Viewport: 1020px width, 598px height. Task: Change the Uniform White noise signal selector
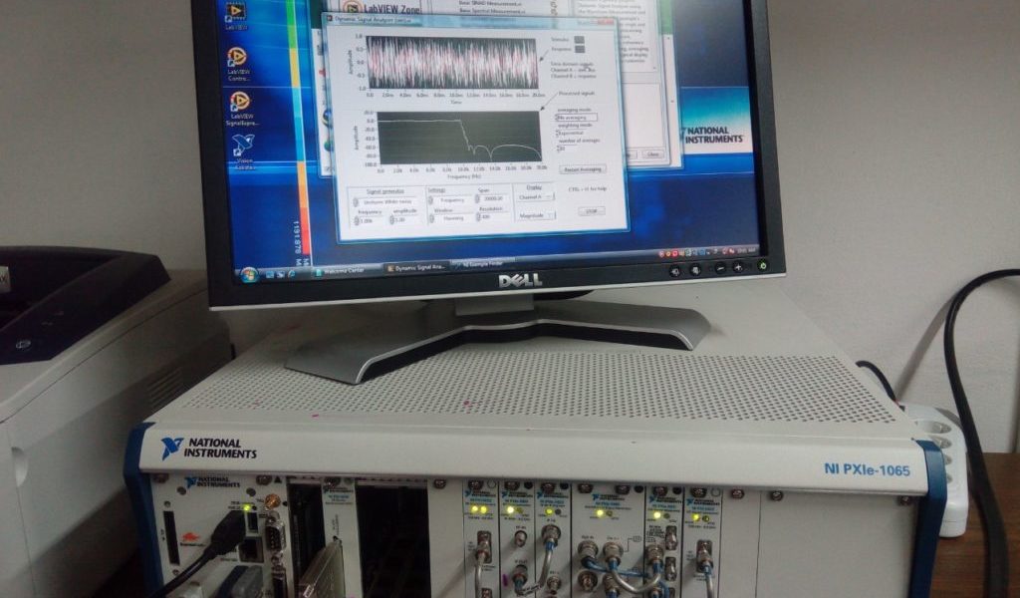[386, 201]
